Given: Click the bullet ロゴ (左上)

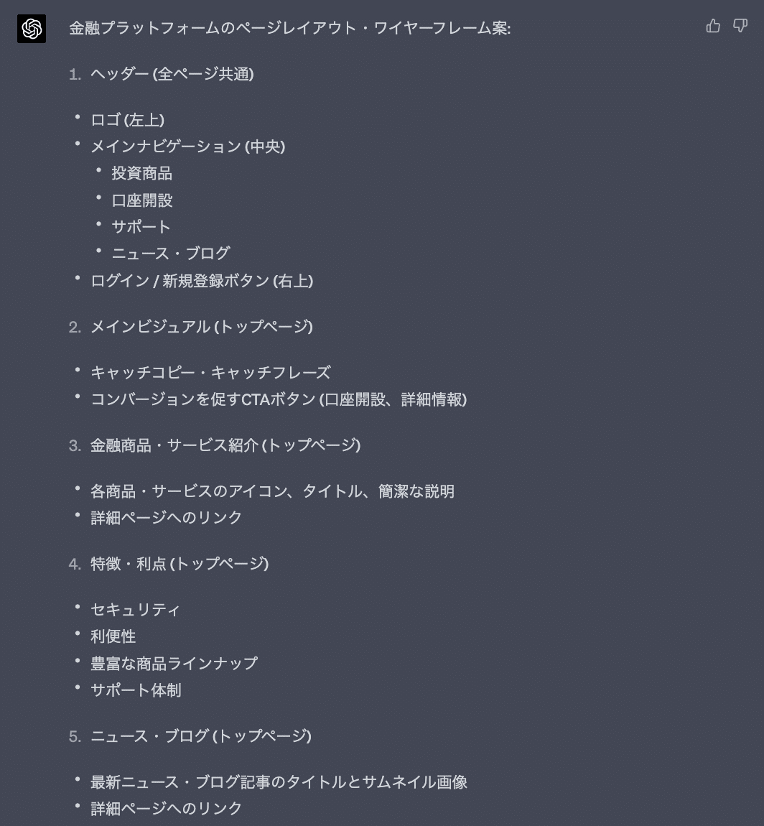Looking at the screenshot, I should [127, 120].
